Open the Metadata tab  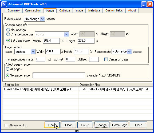click(94, 10)
